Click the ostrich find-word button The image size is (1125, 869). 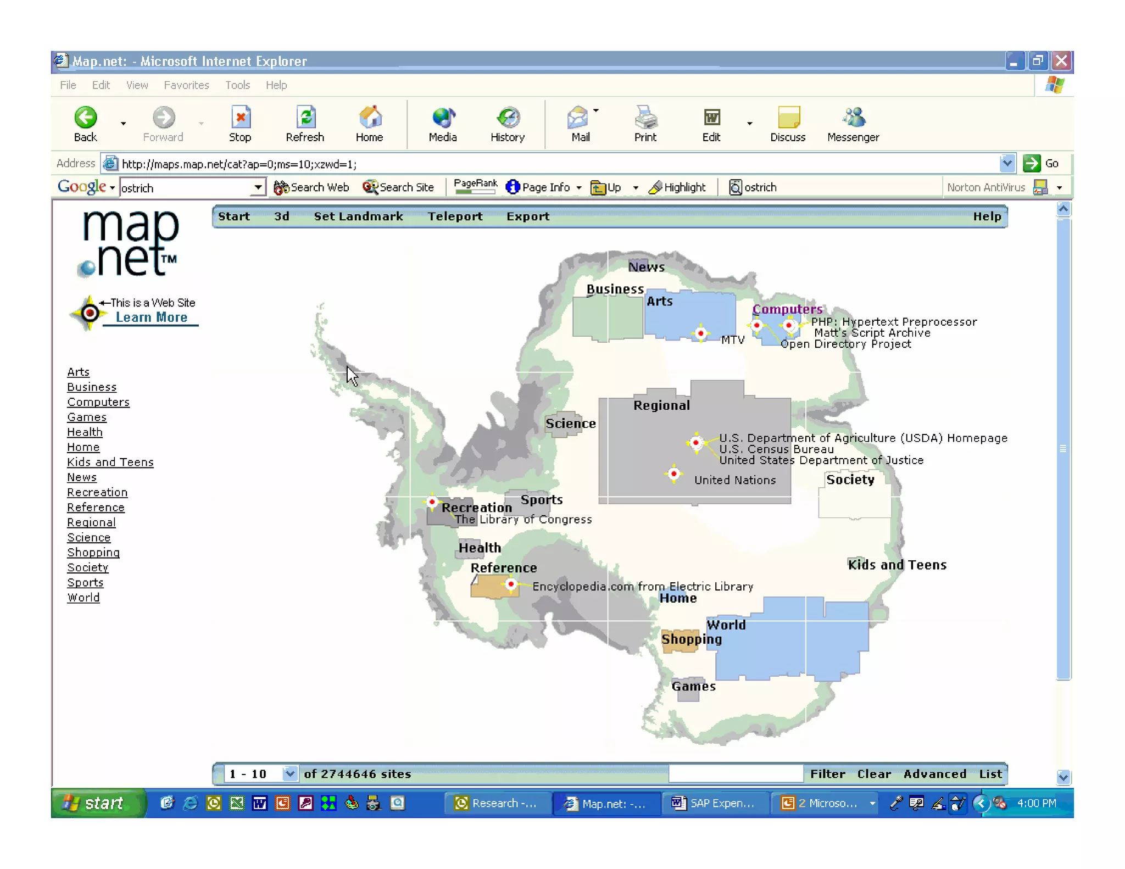pyautogui.click(x=753, y=187)
